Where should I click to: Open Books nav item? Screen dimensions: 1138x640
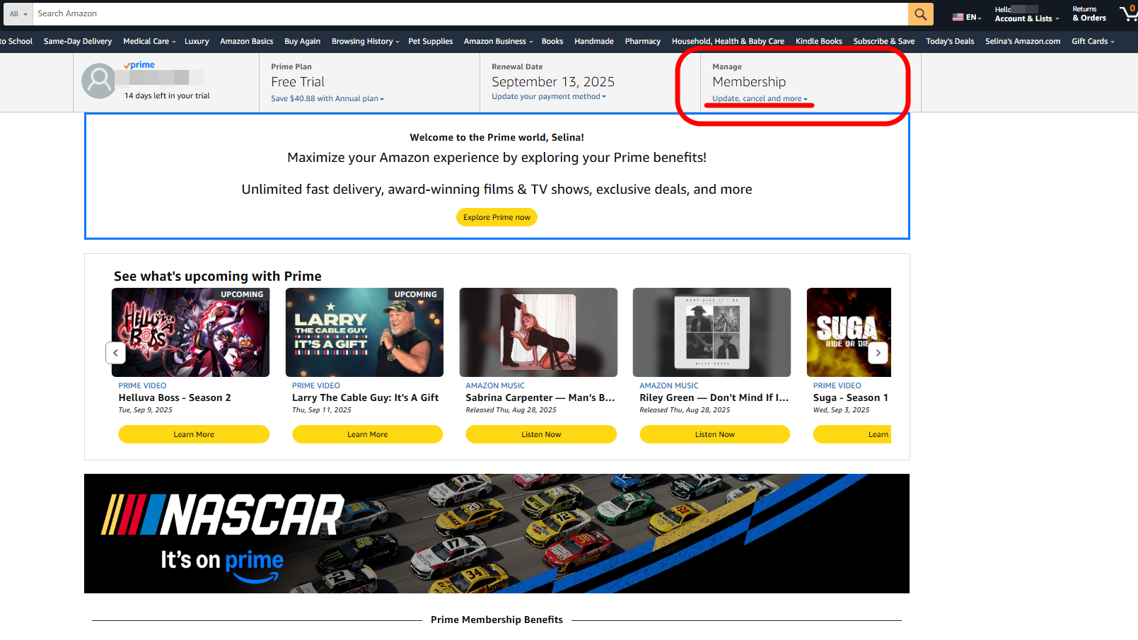click(552, 41)
